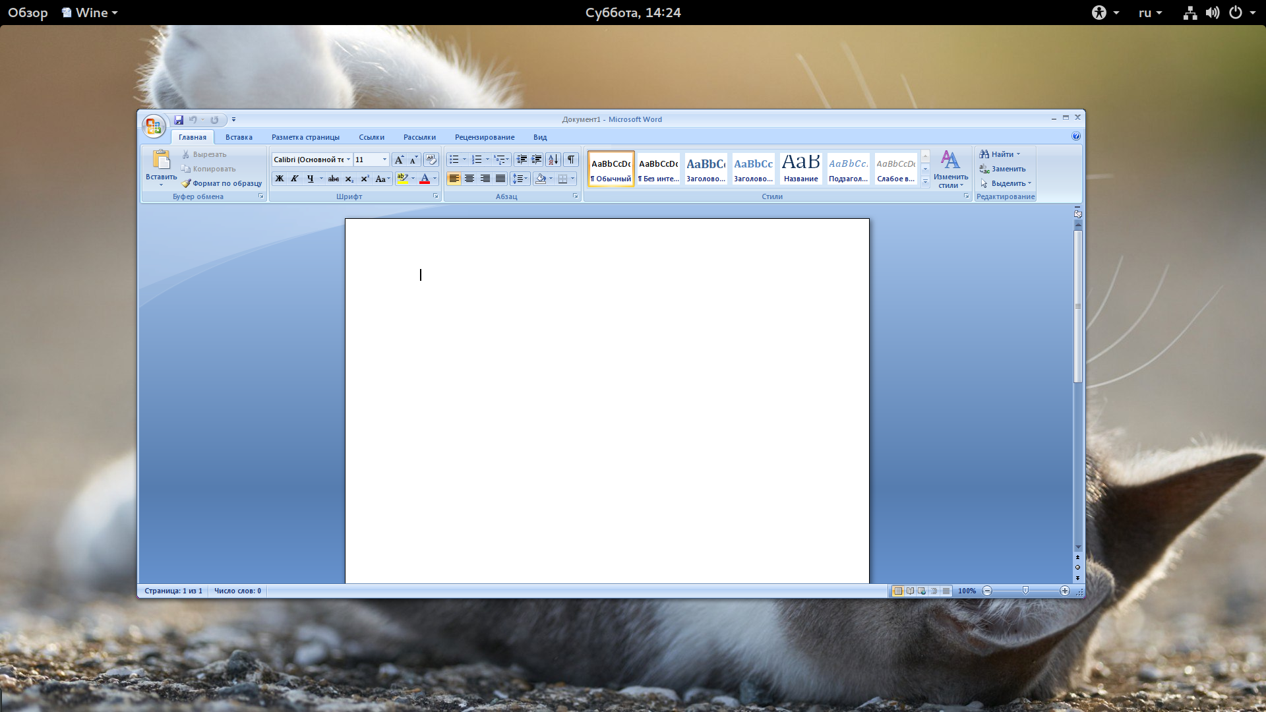The image size is (1266, 712).
Task: Toggle show paragraph marks (¶)
Action: tap(571, 160)
